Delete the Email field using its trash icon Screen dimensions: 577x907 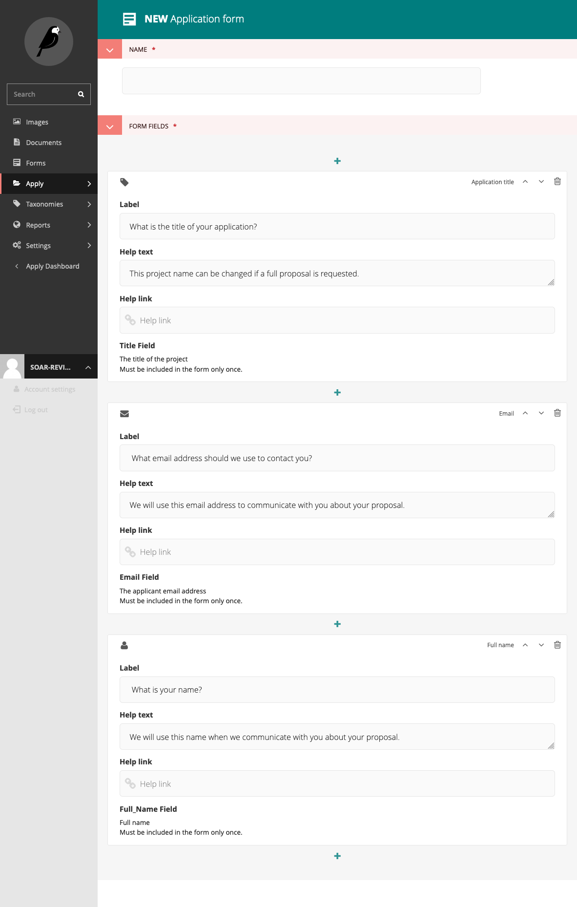pyautogui.click(x=557, y=413)
